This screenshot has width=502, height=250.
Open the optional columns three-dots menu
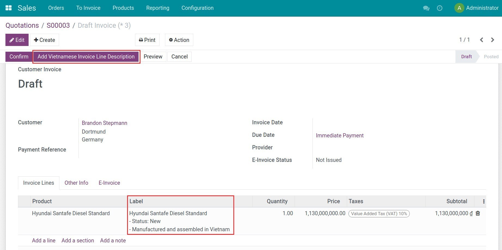click(x=483, y=201)
